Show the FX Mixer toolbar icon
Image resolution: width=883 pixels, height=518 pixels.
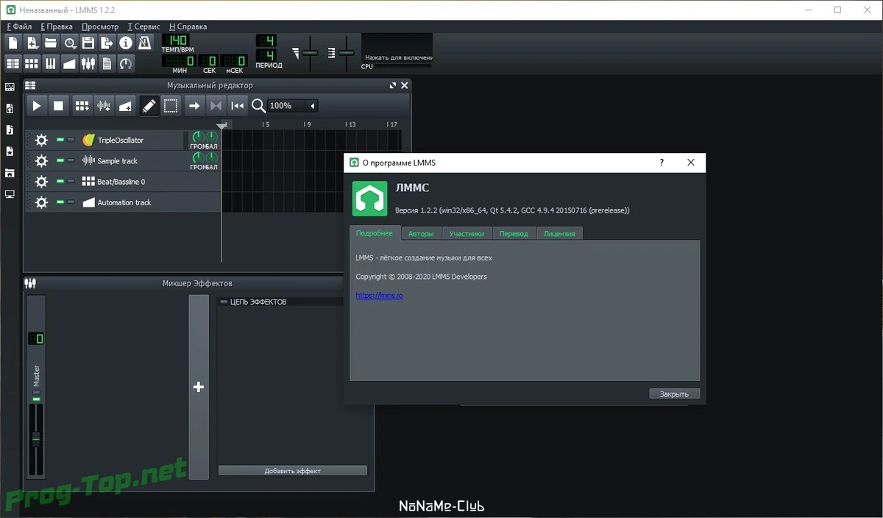click(x=88, y=63)
